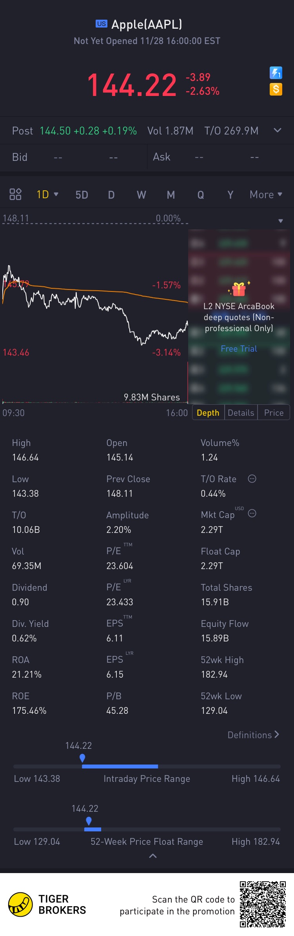Tap the Intraday Price Range marker
Image resolution: width=294 pixels, height=936 pixels.
[x=82, y=757]
